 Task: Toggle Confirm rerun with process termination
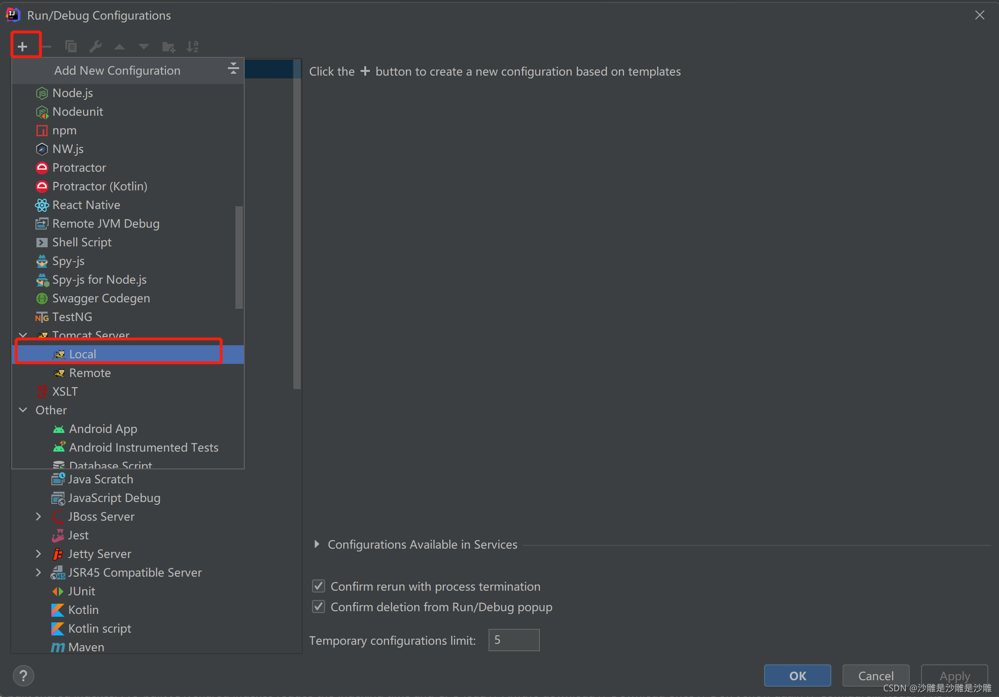coord(319,586)
